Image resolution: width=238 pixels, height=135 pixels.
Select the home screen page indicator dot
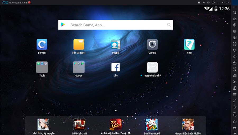(116, 110)
